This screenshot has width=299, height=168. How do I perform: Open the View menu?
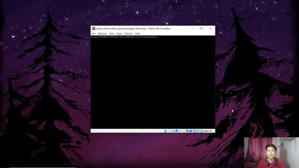(112, 34)
